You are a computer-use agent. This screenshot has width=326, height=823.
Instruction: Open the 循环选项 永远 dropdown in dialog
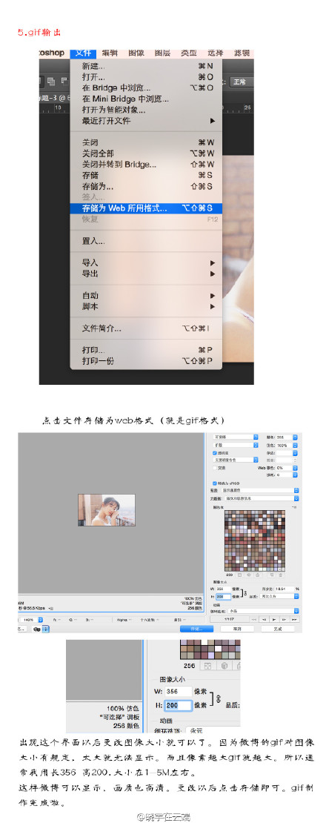[x=264, y=611]
